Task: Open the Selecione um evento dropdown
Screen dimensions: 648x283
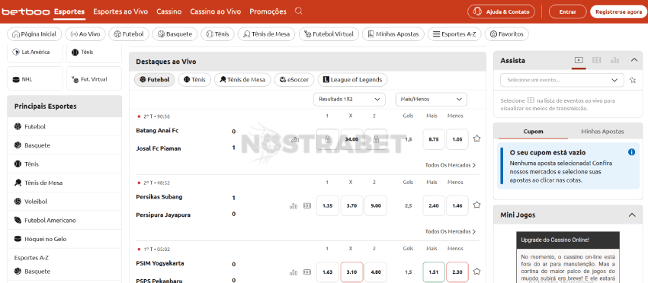Action: (x=562, y=80)
